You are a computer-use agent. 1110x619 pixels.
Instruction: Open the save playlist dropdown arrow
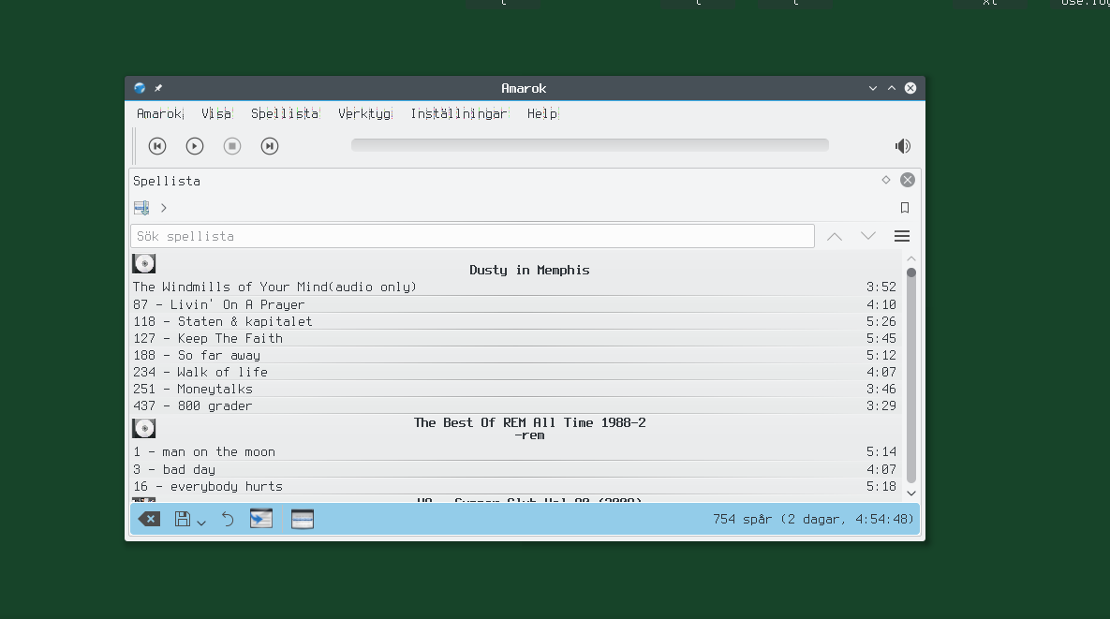201,523
